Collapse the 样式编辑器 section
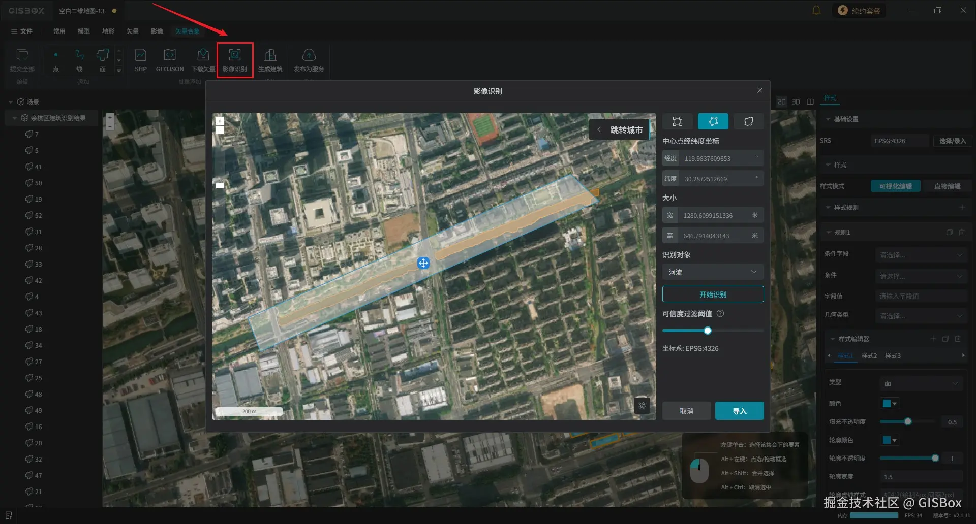The width and height of the screenshot is (976, 524). (x=833, y=339)
